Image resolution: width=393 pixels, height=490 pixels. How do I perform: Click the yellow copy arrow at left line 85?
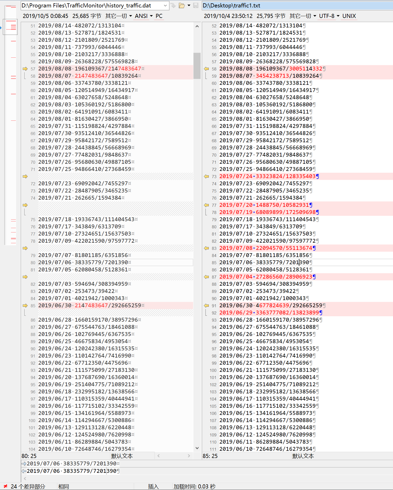coord(25,305)
